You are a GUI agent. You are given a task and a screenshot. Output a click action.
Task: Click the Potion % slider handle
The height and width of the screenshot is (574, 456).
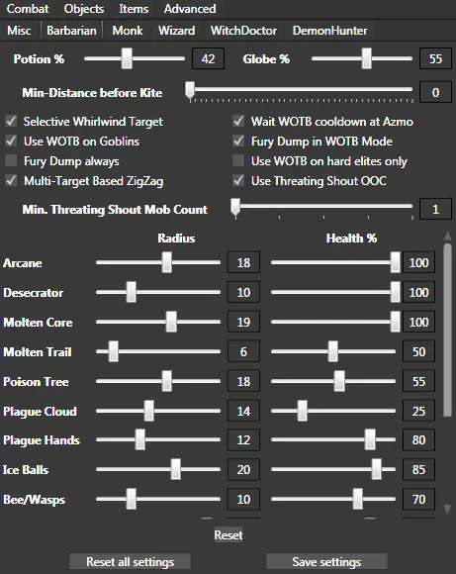pos(127,58)
